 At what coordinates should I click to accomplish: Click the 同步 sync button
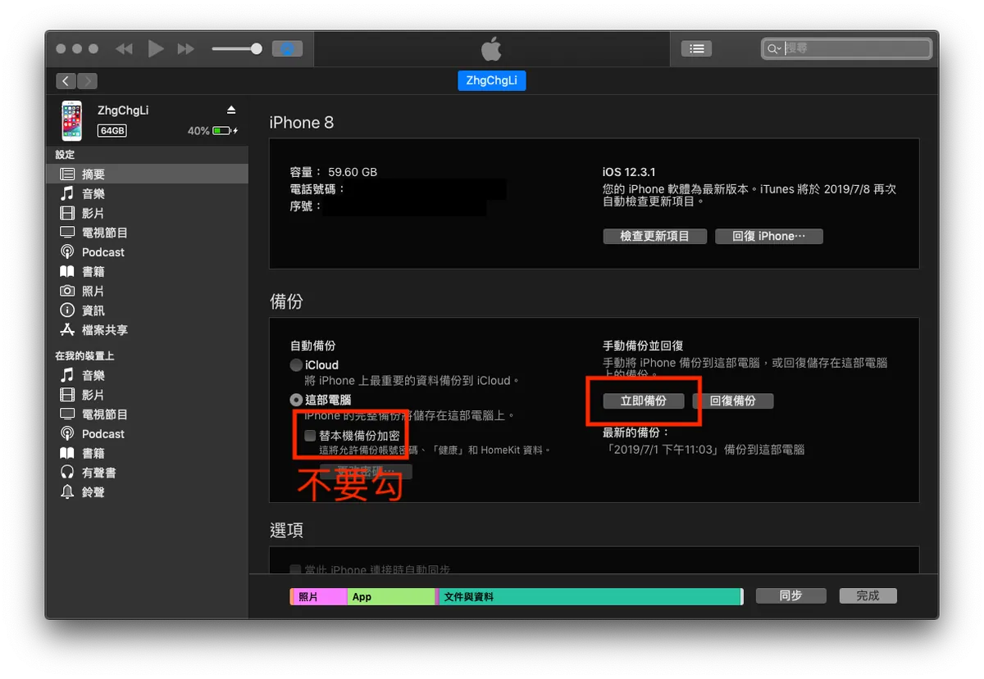(790, 595)
